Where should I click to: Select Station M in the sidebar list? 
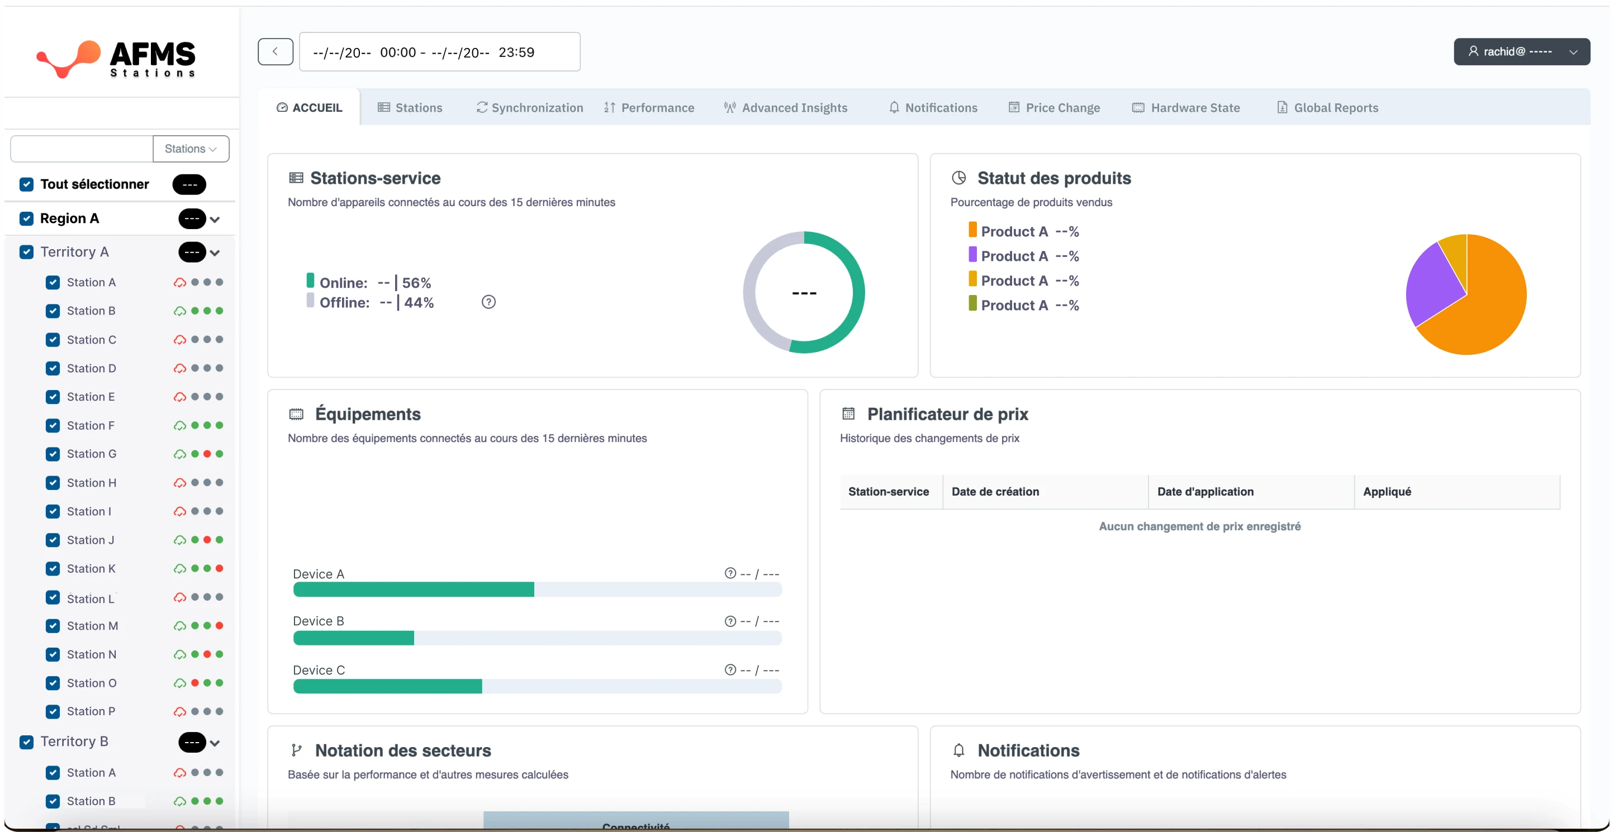pos(92,626)
